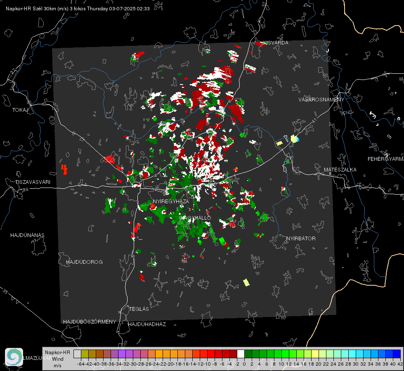The height and width of the screenshot is (371, 404).
Task: Click the NYÍRBÁTOR city label
Action: (301, 239)
